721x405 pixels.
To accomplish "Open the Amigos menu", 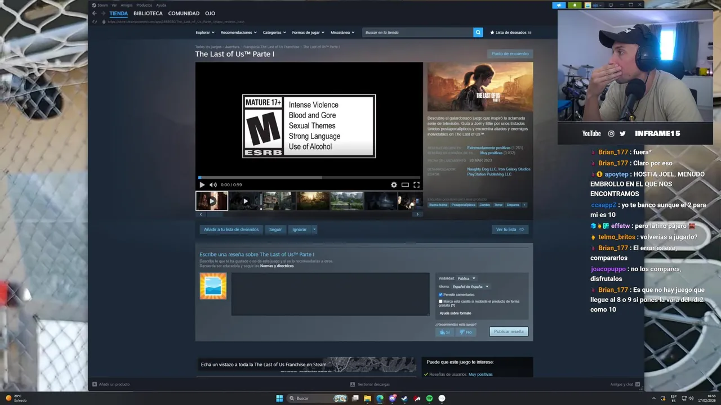I will click(127, 5).
